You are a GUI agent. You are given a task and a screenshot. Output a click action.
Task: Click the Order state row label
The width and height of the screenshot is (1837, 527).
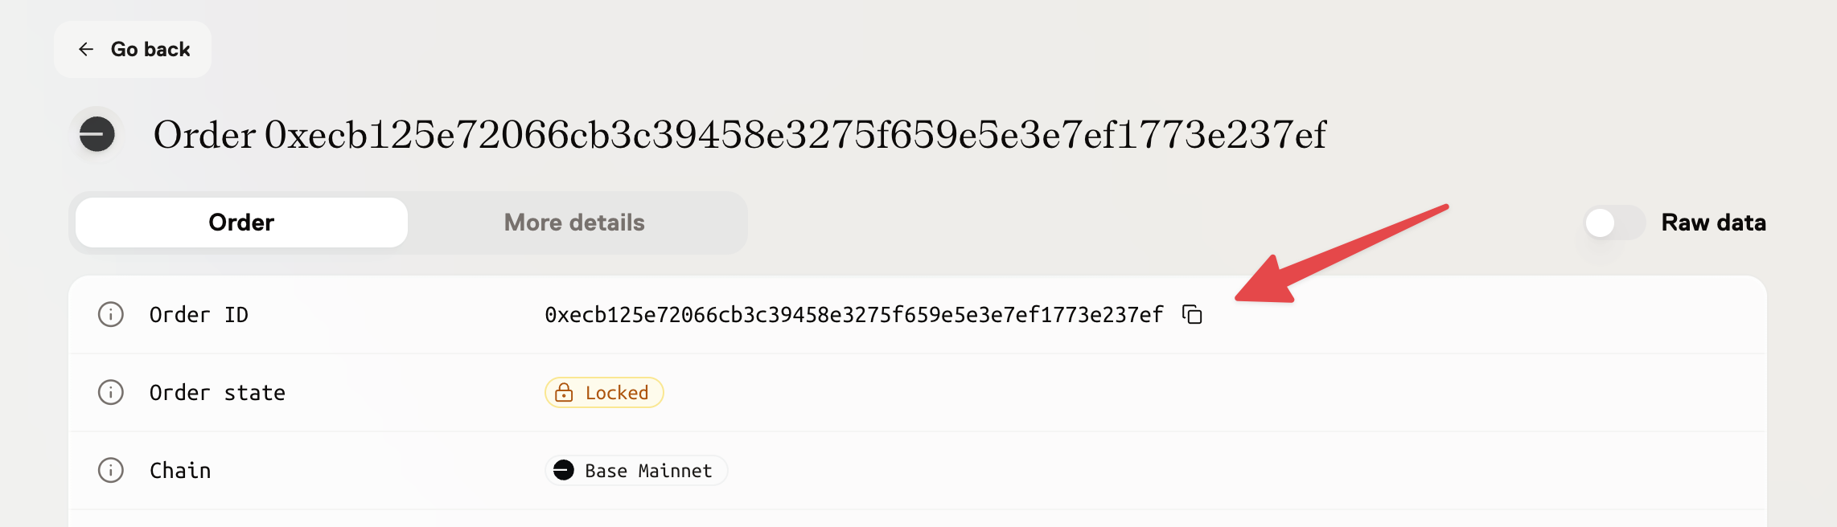tap(217, 393)
